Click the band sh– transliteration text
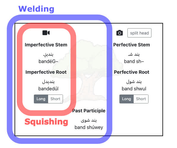 [x=134, y=62]
